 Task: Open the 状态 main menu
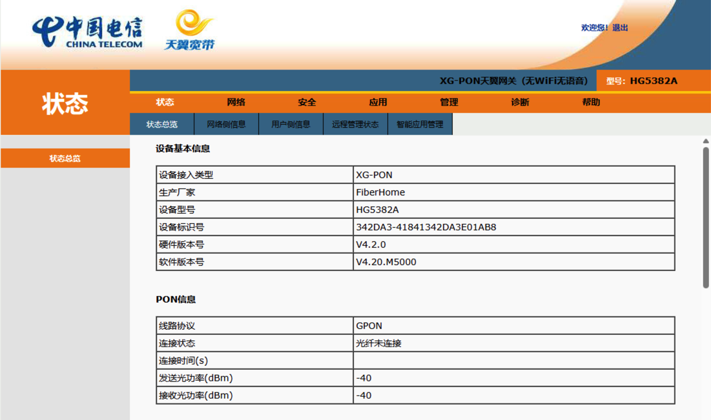[165, 102]
